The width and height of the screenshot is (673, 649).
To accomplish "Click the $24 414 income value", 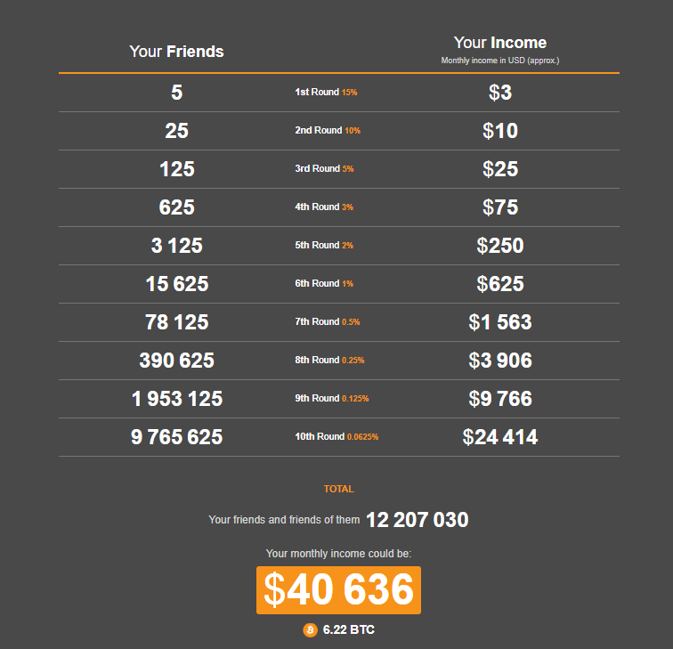I will pos(499,437).
